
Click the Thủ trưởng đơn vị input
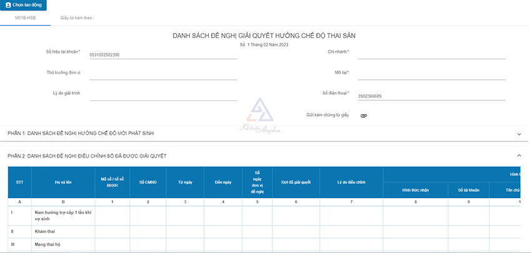163,75
